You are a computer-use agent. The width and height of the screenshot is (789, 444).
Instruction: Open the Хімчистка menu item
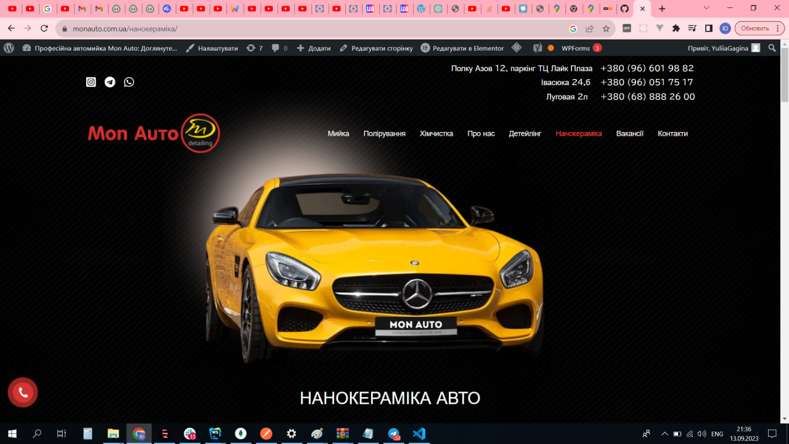coord(436,133)
